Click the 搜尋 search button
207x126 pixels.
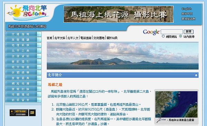coord(188,31)
